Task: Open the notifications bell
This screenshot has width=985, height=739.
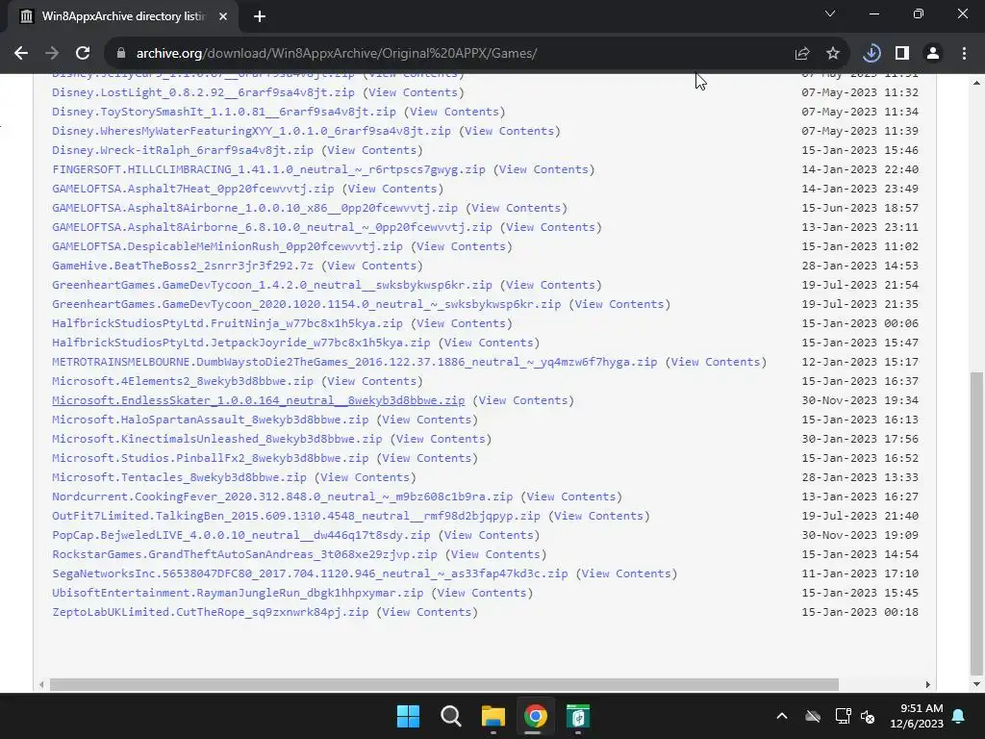Action: pos(958,716)
